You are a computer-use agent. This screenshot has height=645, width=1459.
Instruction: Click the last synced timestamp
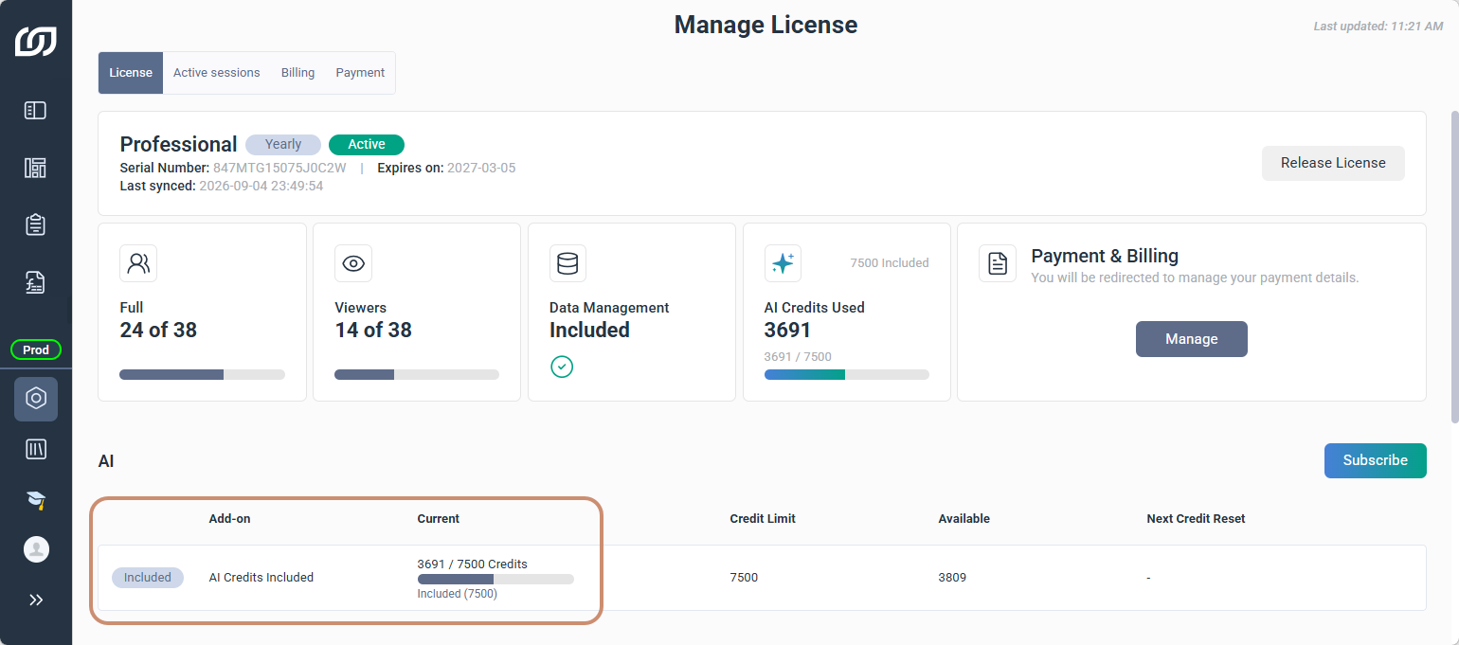(x=261, y=187)
